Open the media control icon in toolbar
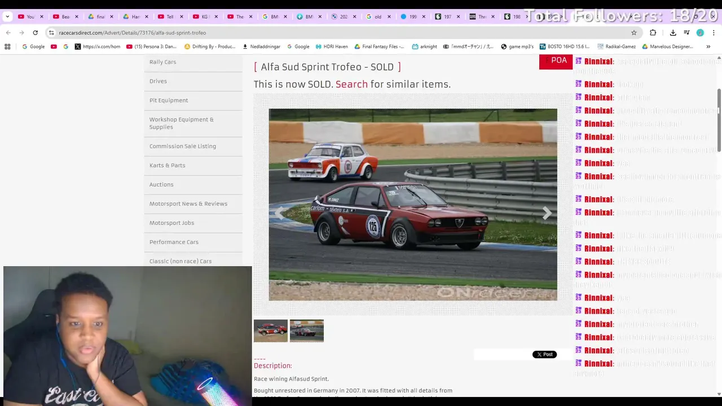This screenshot has width=722, height=406. pos(686,33)
